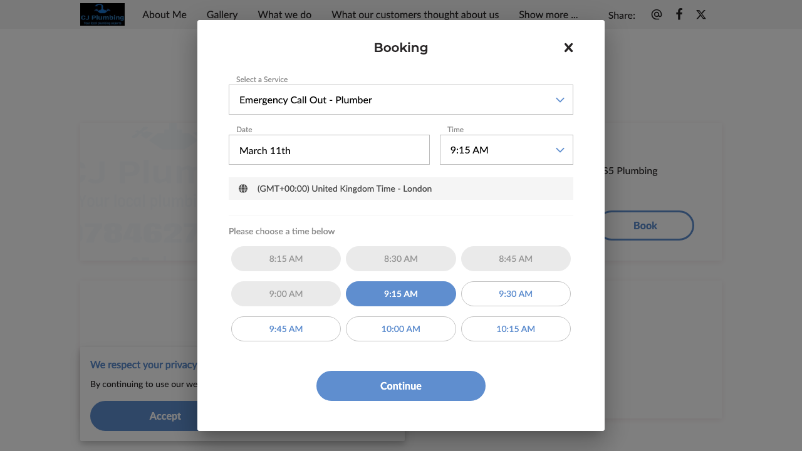The image size is (802, 451).
Task: Expand the Time dropdown
Action: pos(506,150)
